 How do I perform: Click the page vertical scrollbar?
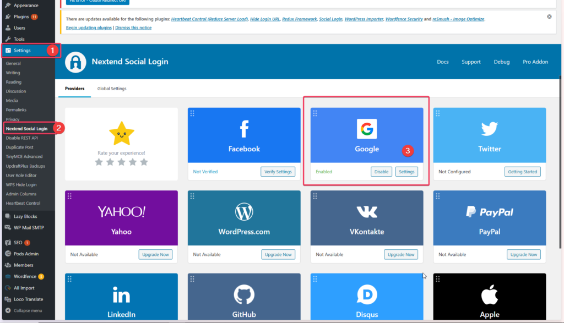click(560, 162)
